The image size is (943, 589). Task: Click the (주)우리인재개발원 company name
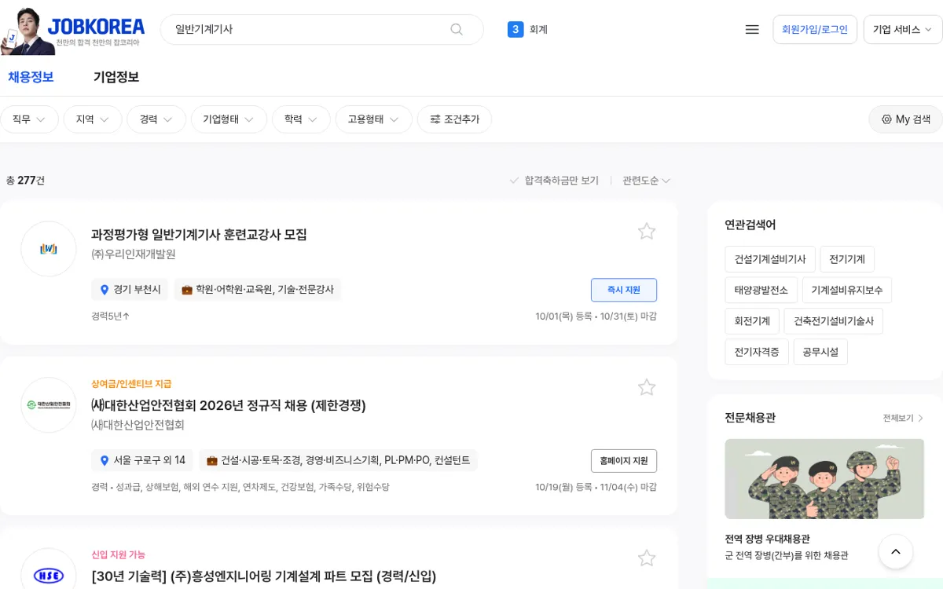pos(134,254)
